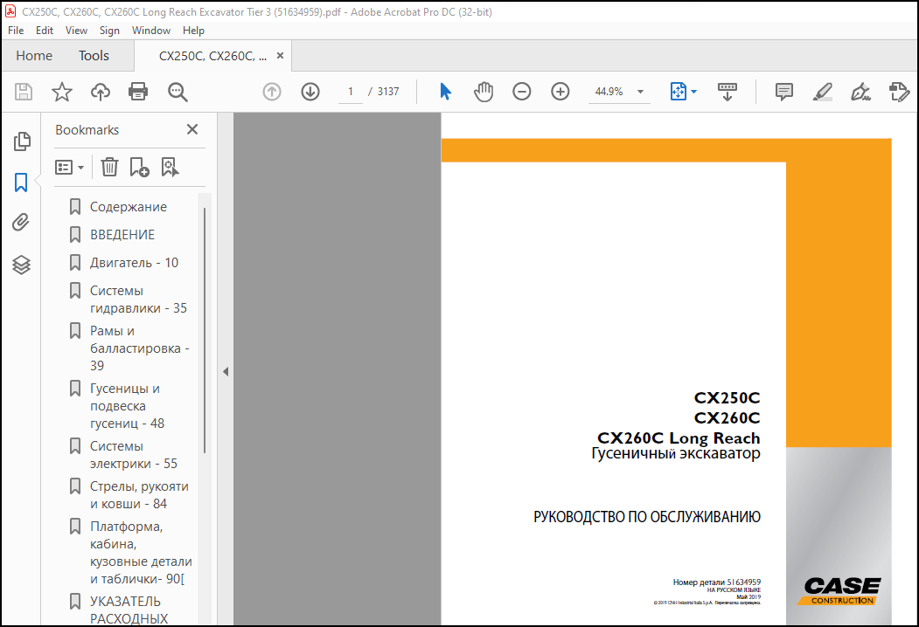Click the CX260C Long Reach heading
Screen dimensions: 919x627
tap(679, 438)
